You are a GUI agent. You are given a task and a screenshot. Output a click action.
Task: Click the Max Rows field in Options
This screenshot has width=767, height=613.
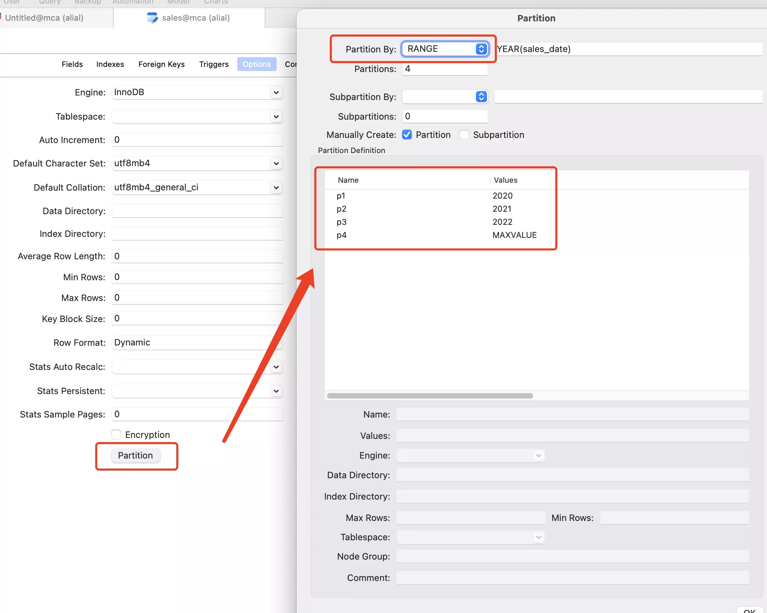(198, 298)
